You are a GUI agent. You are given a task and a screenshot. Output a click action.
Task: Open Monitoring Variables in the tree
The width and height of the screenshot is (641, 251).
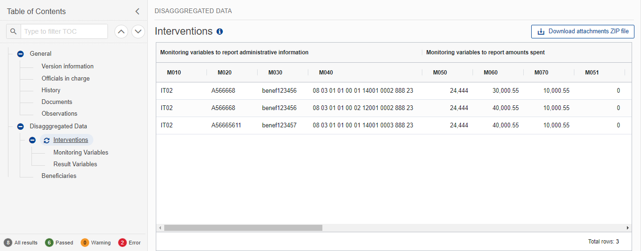(x=81, y=153)
